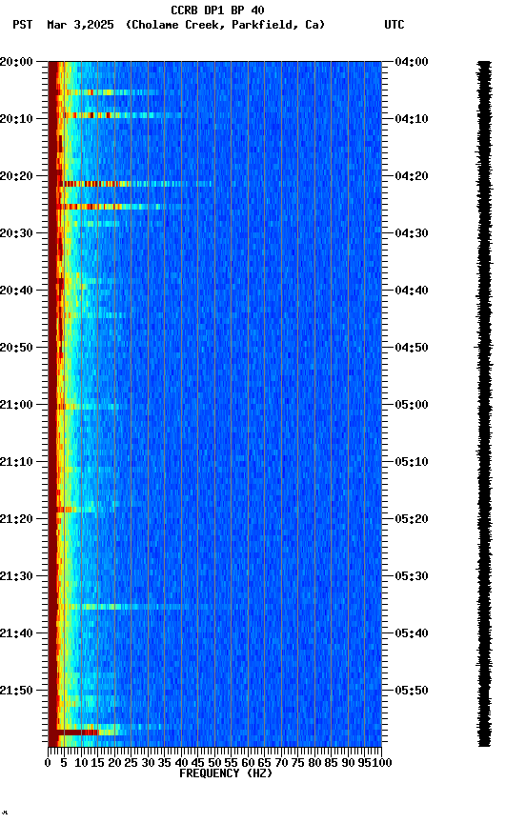Screen dimensions: 526x823
Task: Click the 20:40 PST time label
Action: (x=16, y=291)
